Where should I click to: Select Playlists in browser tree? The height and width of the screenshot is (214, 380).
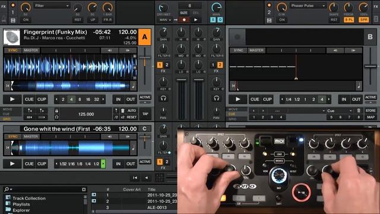click(x=21, y=204)
